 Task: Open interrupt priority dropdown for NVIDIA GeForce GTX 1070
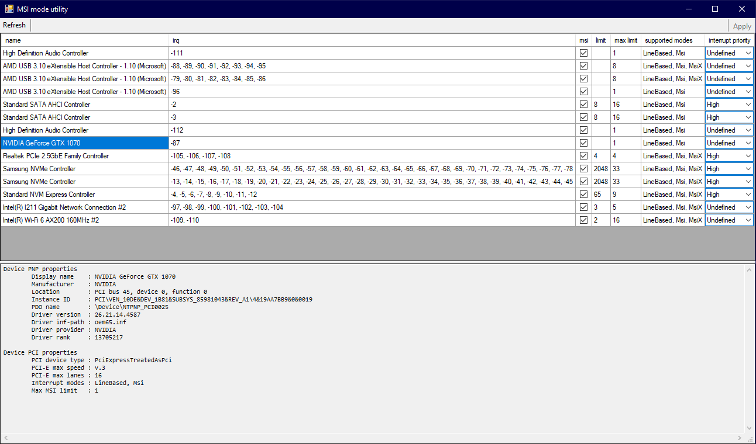tap(729, 143)
